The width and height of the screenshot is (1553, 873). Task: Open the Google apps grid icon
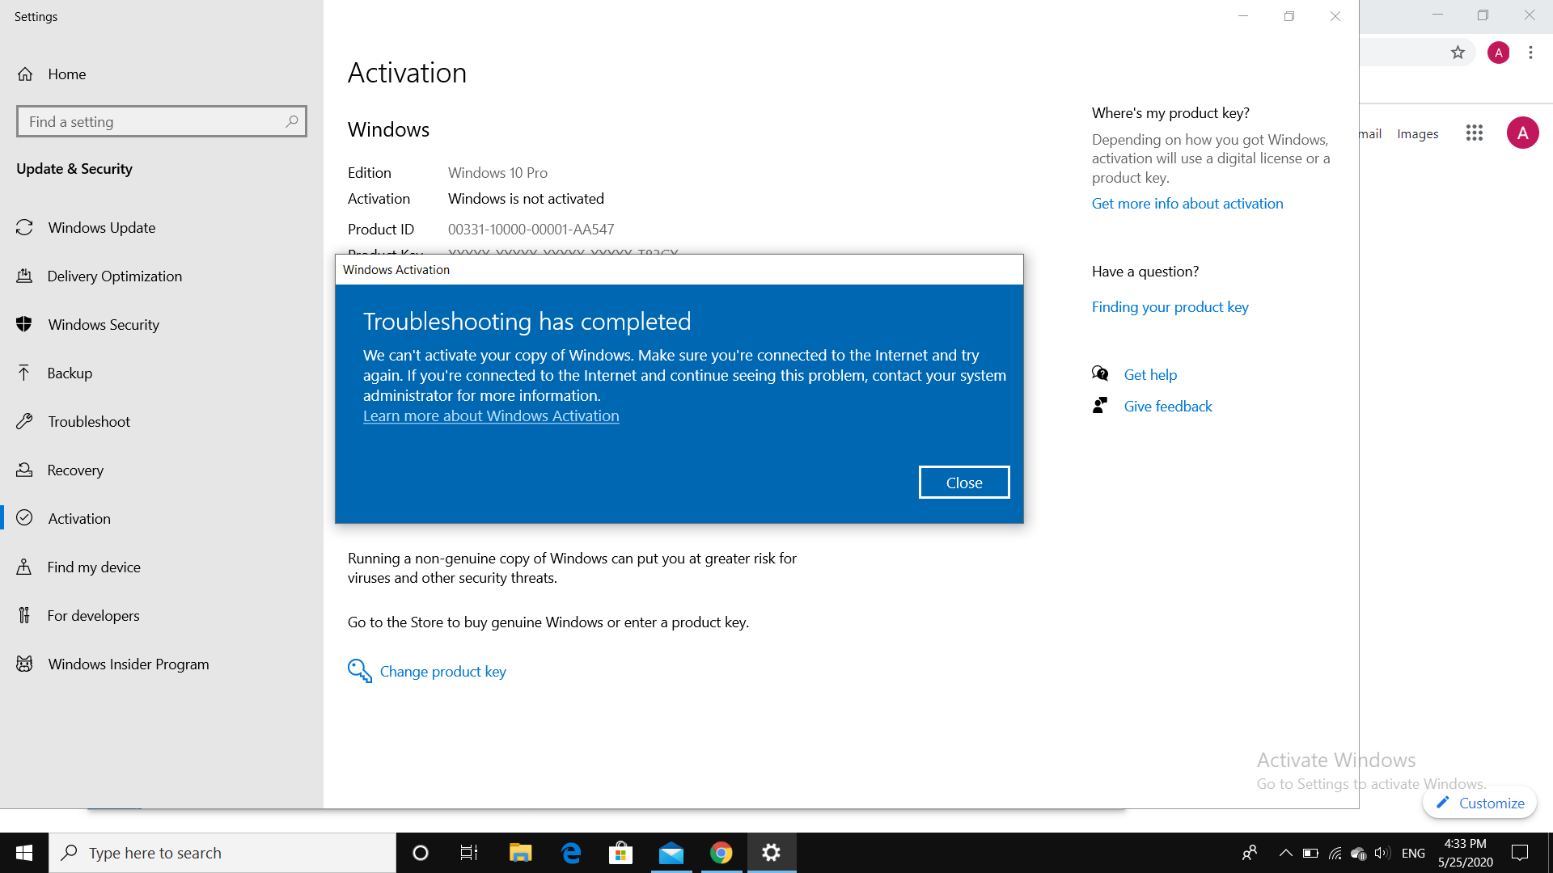click(1474, 133)
